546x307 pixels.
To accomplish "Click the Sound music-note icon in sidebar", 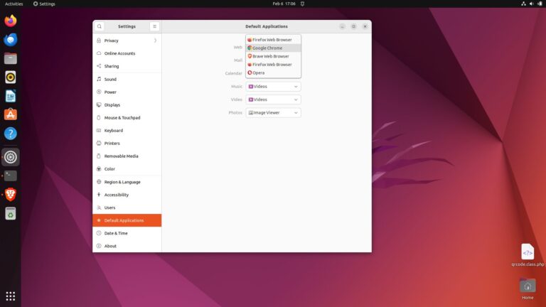I will [x=99, y=79].
